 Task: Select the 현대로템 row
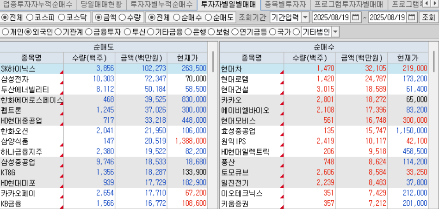(324, 79)
